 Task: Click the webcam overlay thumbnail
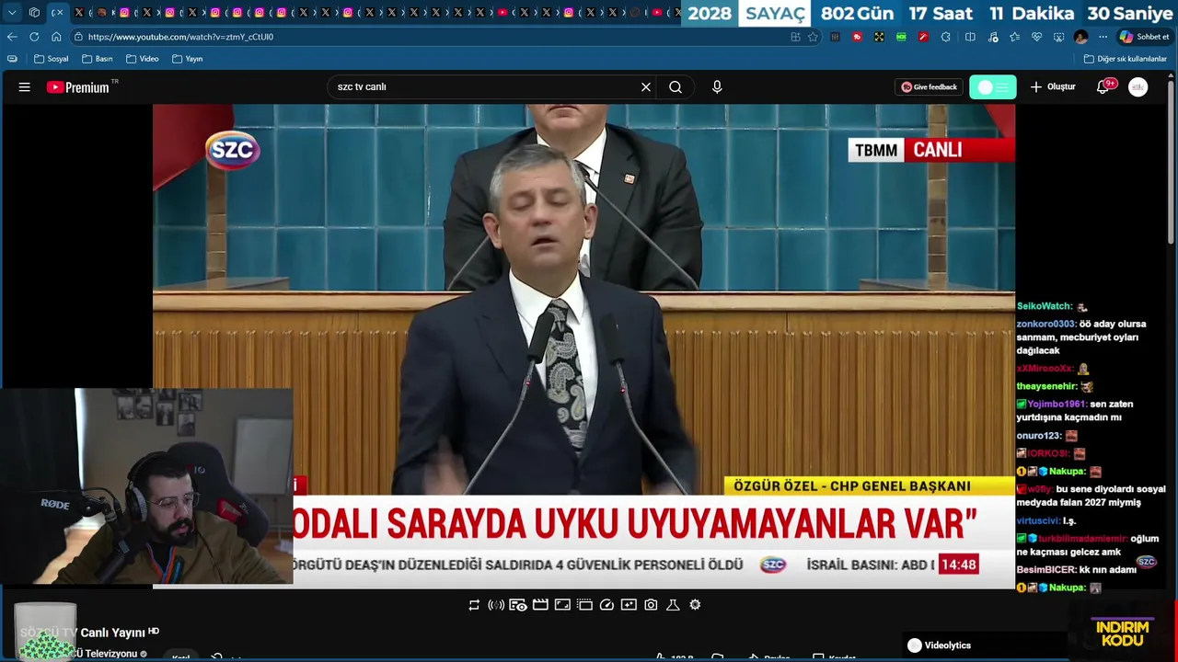point(146,486)
